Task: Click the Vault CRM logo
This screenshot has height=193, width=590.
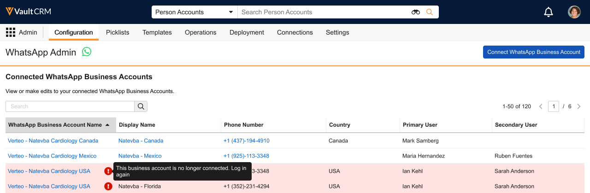Action: 29,12
